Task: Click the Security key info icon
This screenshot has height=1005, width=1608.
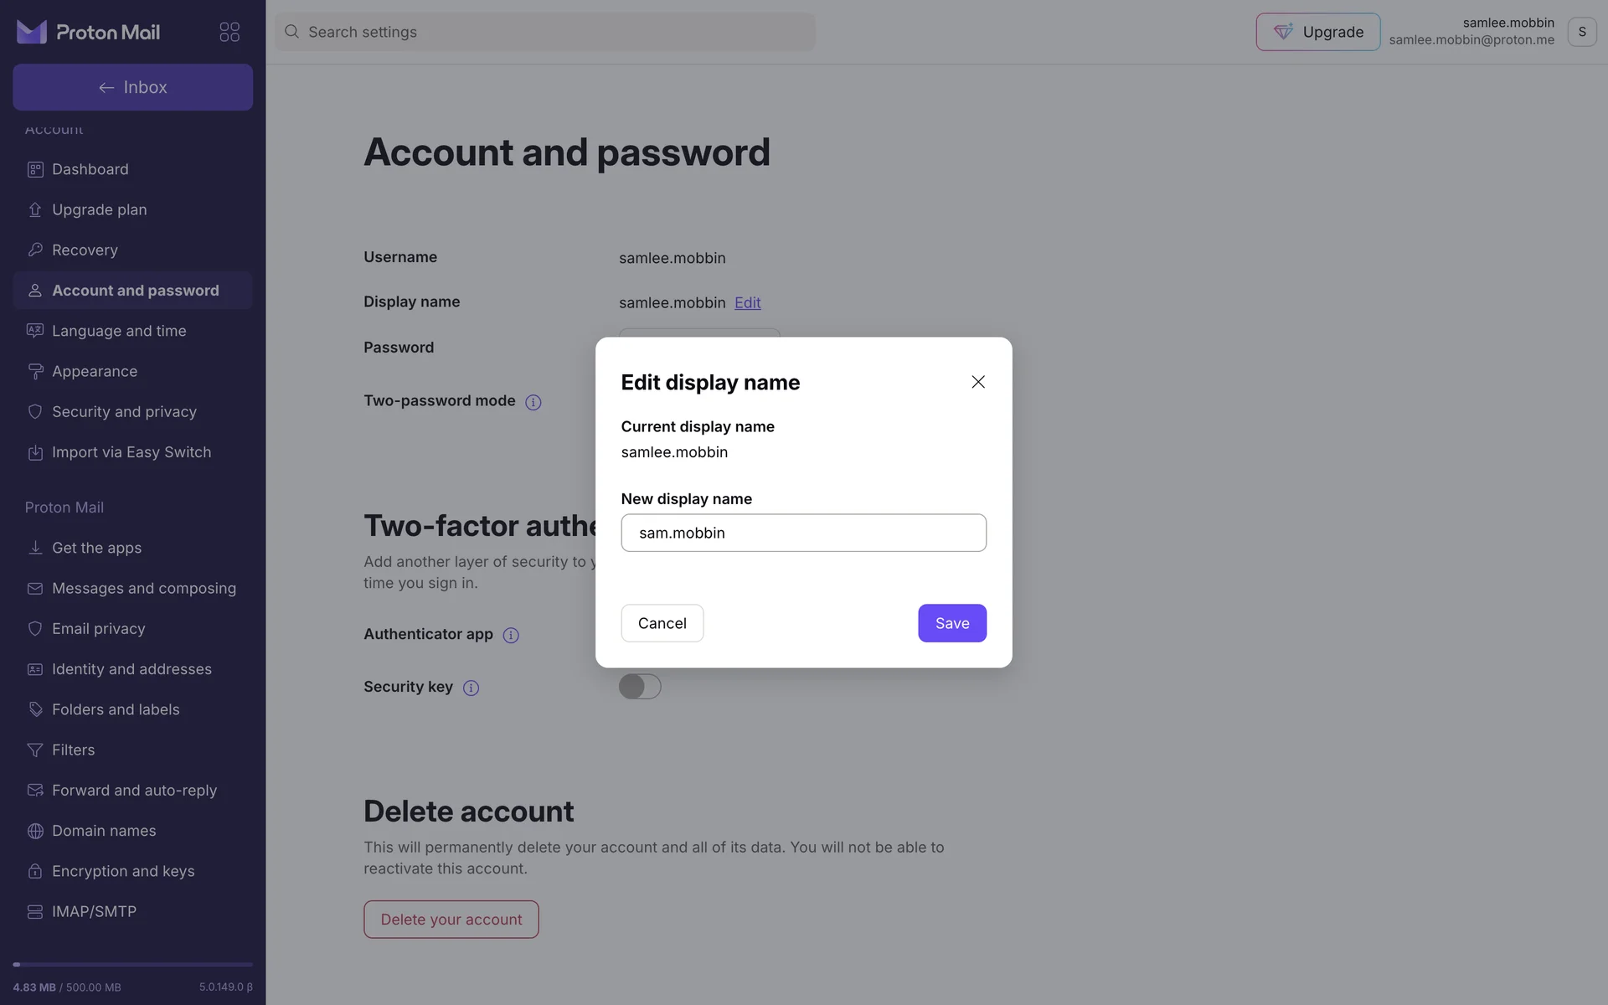Action: click(x=471, y=688)
